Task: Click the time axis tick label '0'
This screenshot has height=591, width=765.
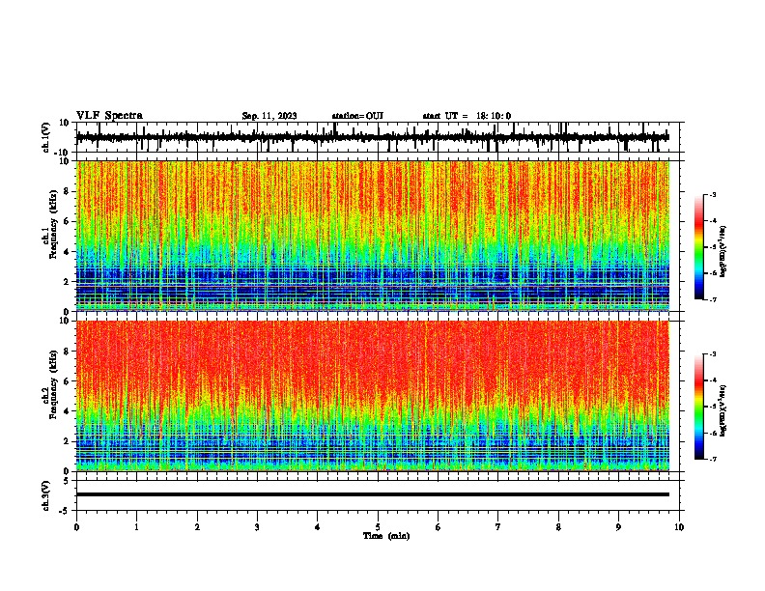Action: 76,527
